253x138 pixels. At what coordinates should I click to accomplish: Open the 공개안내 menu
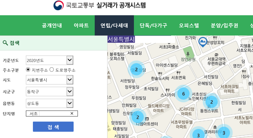point(52,25)
